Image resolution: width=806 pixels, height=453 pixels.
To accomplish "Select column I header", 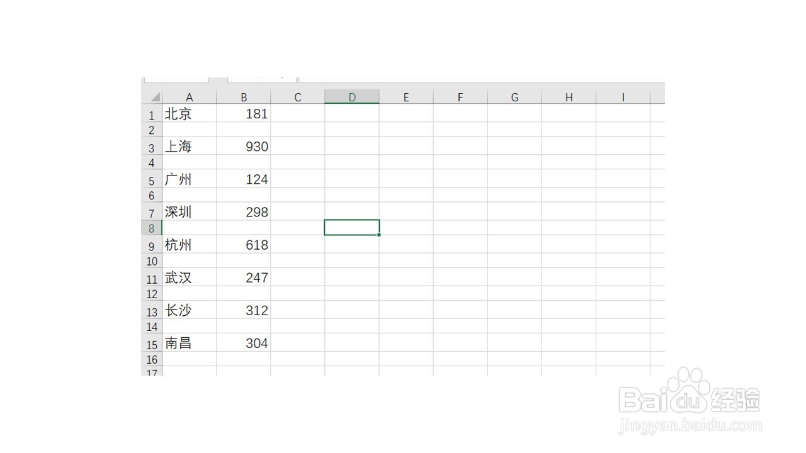I will tap(623, 97).
